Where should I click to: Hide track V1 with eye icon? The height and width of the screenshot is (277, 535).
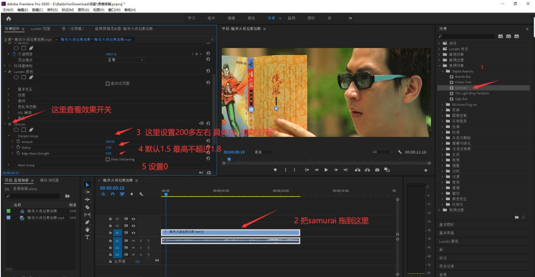coord(133,233)
